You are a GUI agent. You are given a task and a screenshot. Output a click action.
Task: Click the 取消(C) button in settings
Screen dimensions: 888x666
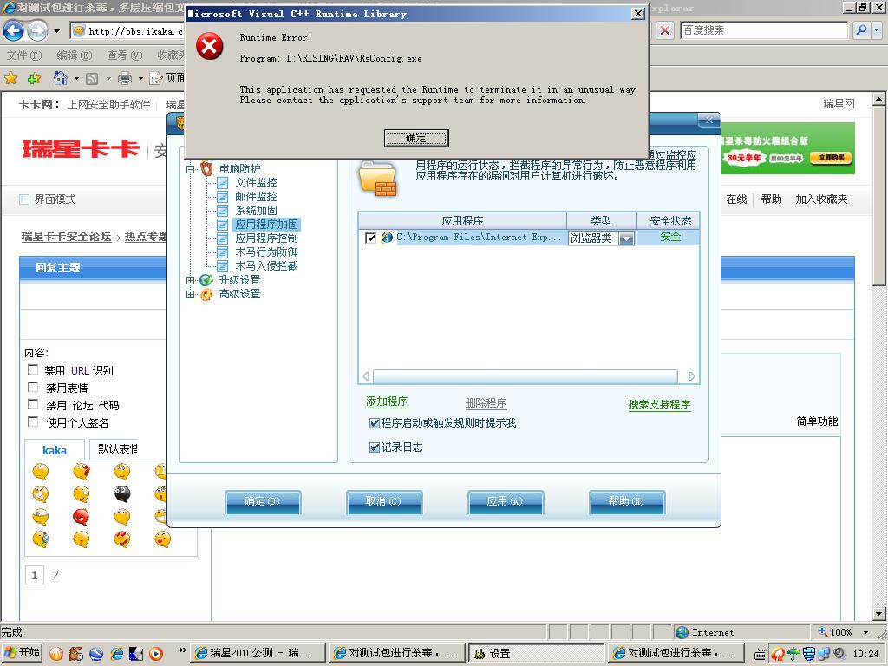(384, 502)
